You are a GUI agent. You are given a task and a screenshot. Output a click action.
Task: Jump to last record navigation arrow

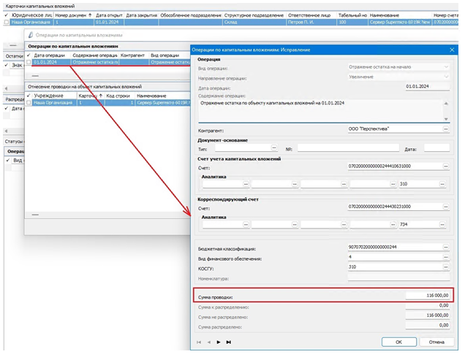(x=228, y=342)
